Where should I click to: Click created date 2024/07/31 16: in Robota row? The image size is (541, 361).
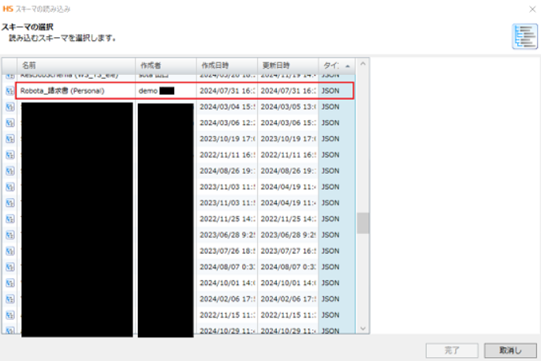pos(227,91)
